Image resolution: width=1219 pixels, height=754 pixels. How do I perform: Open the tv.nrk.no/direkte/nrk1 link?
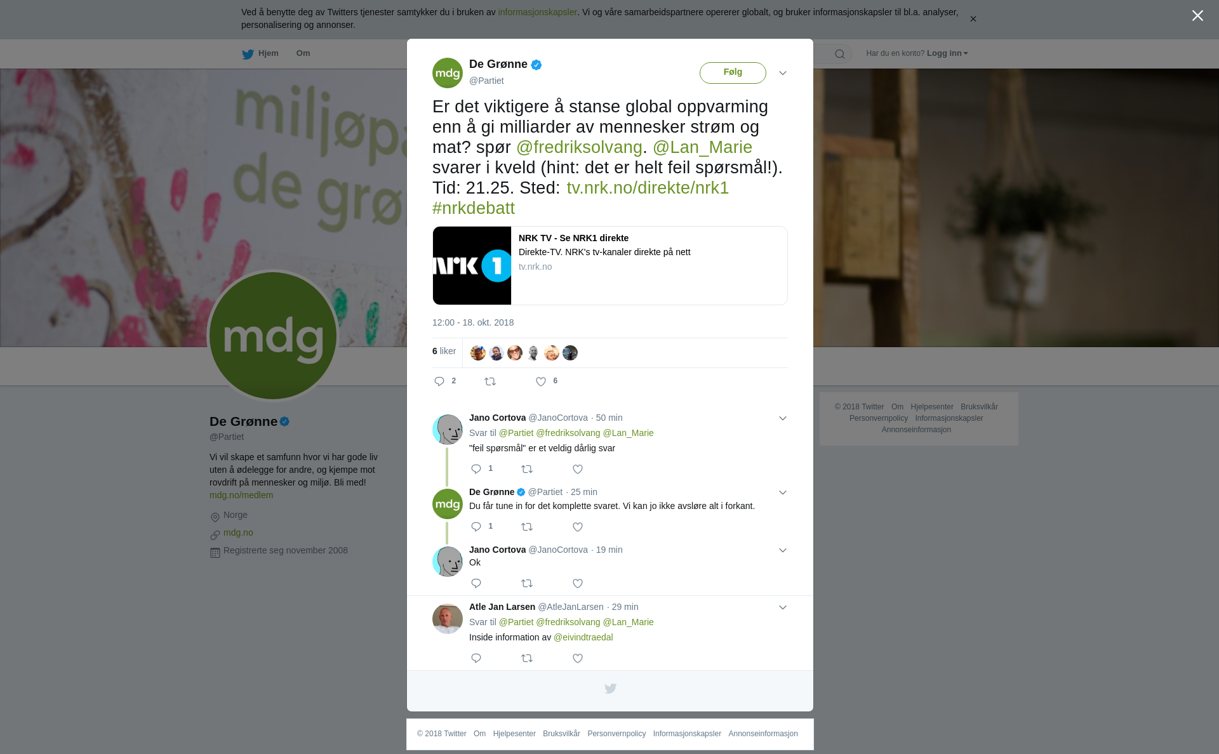coord(648,188)
